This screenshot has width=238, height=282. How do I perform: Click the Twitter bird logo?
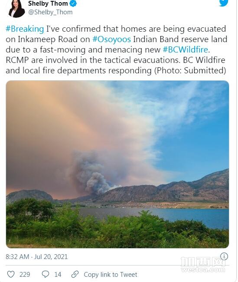point(223,3)
